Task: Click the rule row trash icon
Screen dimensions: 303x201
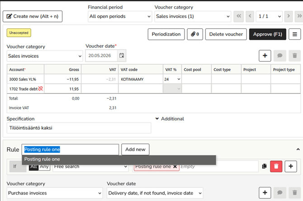Action: click(x=294, y=193)
